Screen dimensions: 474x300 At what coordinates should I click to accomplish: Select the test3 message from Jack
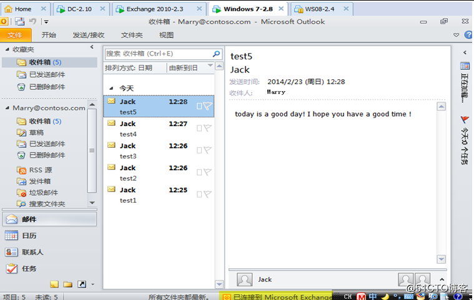pyautogui.click(x=159, y=150)
